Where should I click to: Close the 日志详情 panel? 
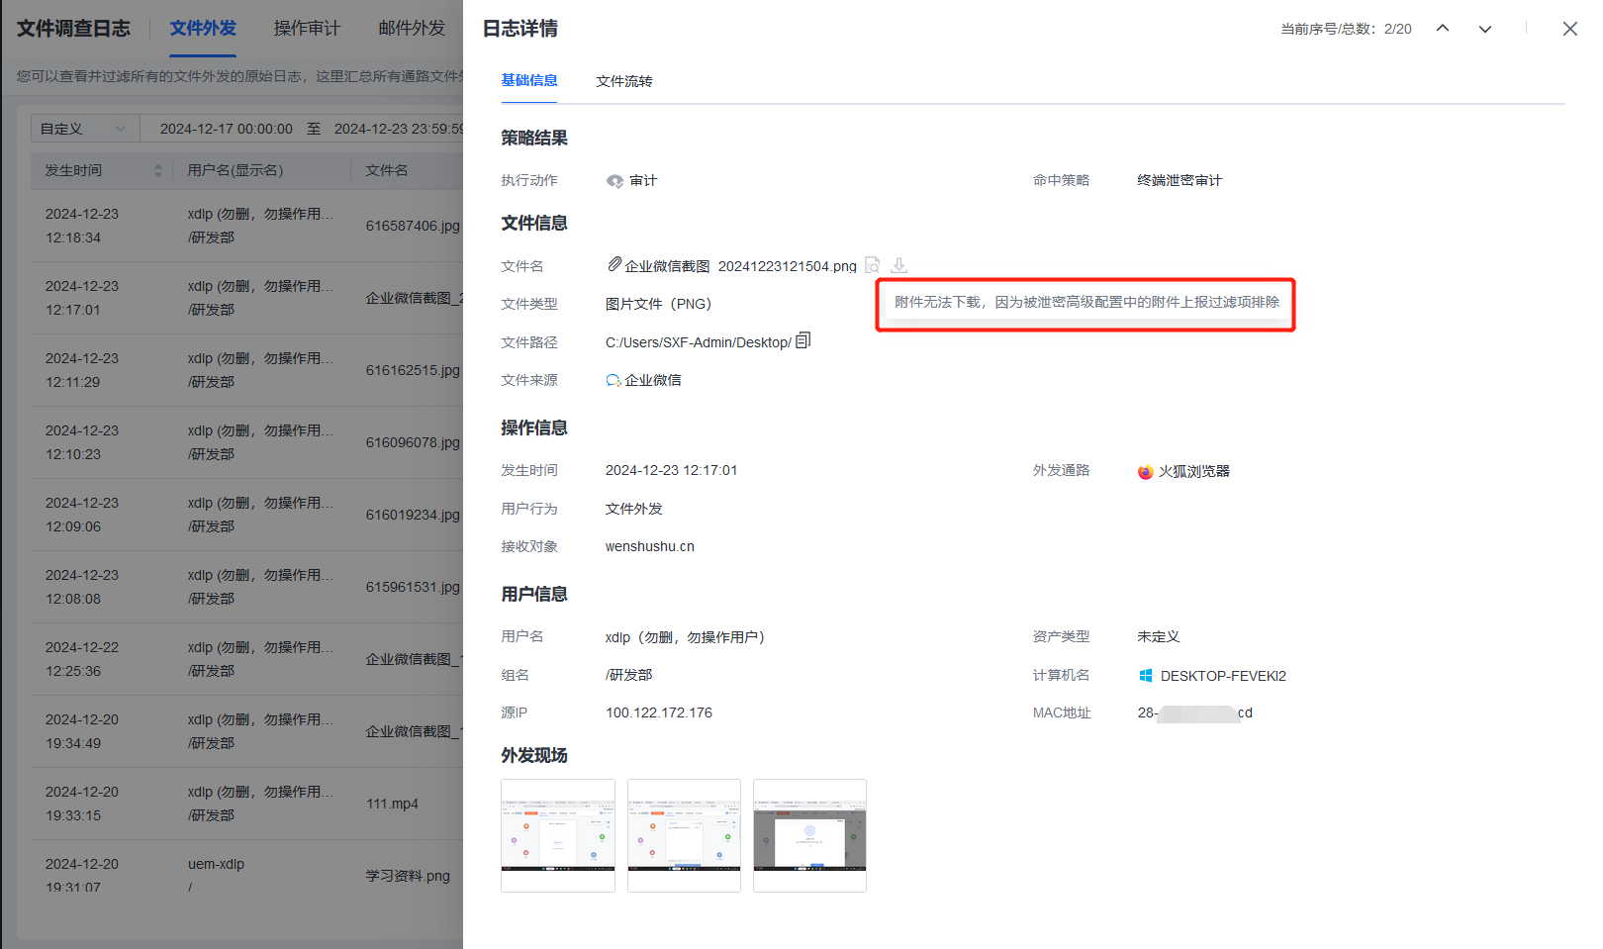[x=1569, y=29]
